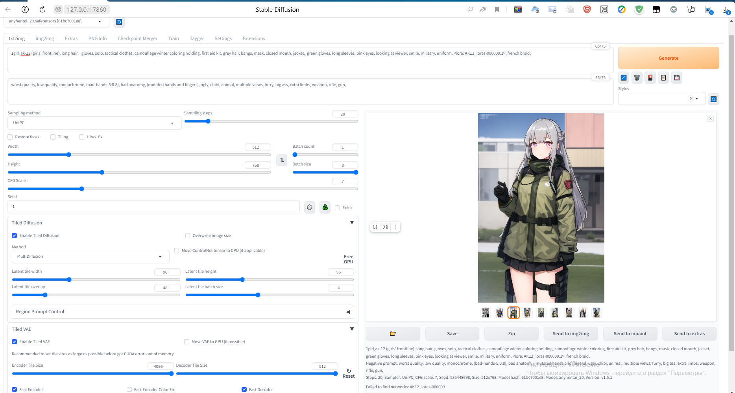The height and width of the screenshot is (393, 735).
Task: Tick the Extra seed checkbox
Action: pos(337,208)
